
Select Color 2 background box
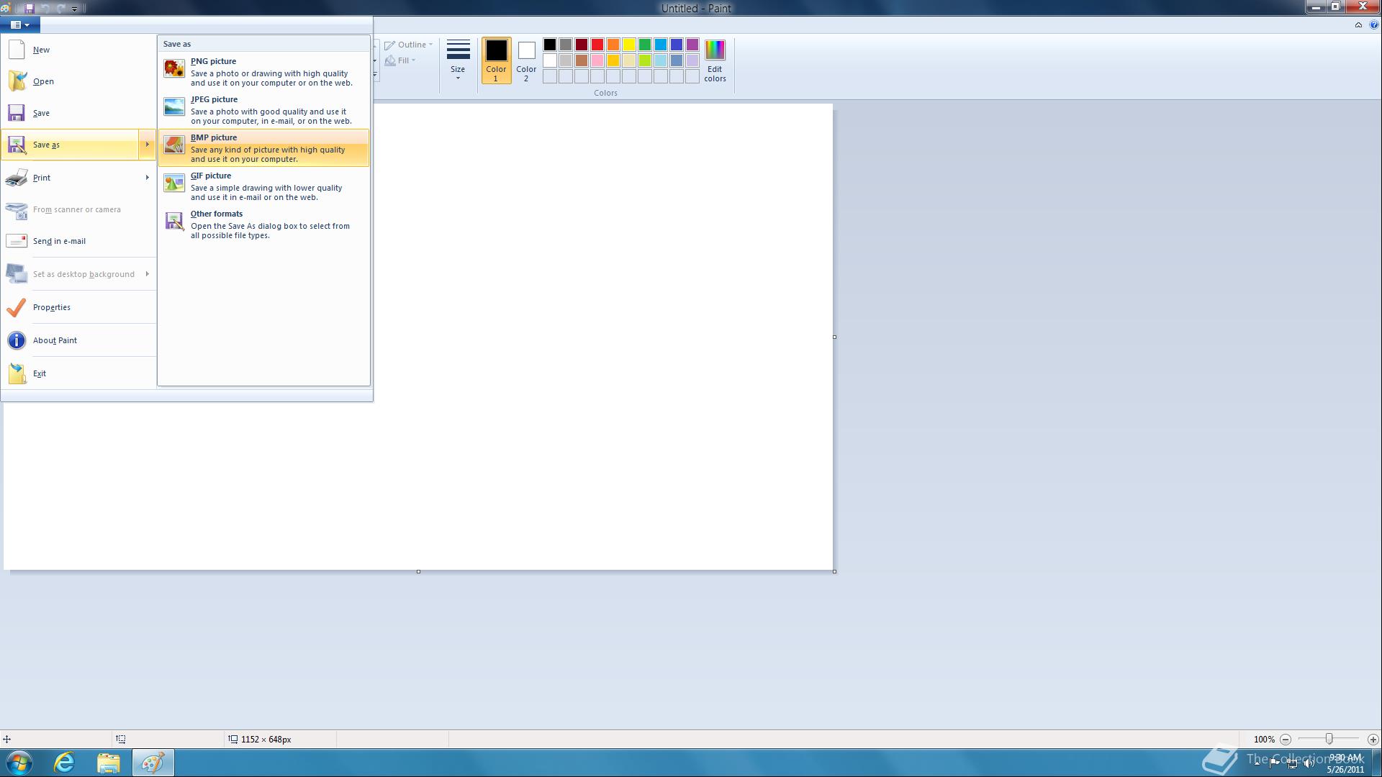pyautogui.click(x=526, y=60)
